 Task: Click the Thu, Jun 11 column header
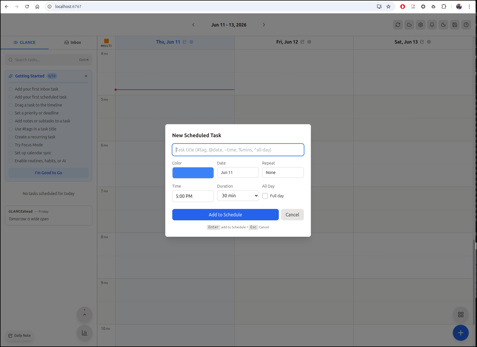175,42
